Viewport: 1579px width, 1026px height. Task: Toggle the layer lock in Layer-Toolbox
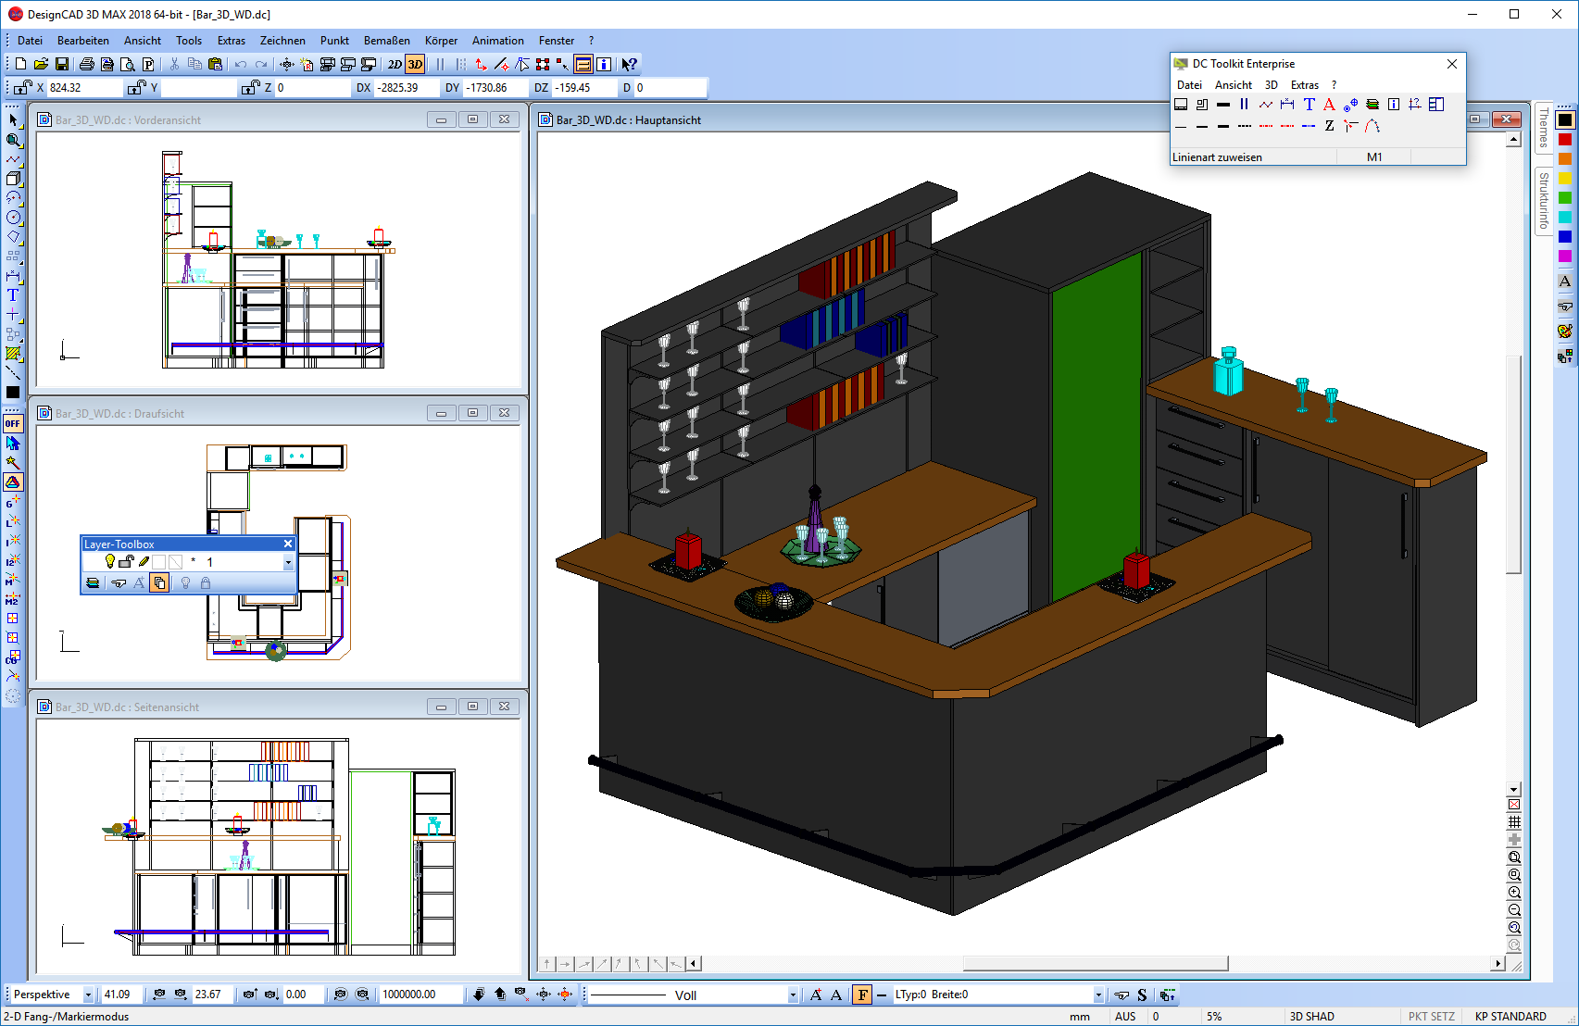(x=126, y=561)
